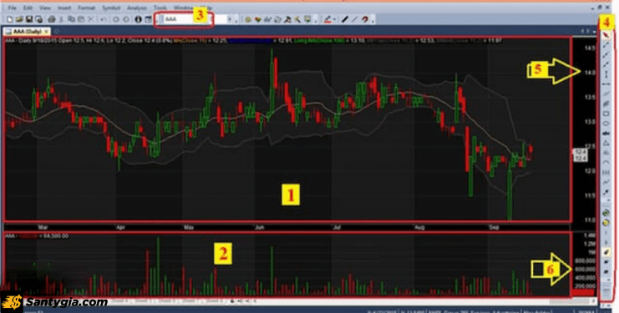Click the red pen color tool

click(327, 19)
